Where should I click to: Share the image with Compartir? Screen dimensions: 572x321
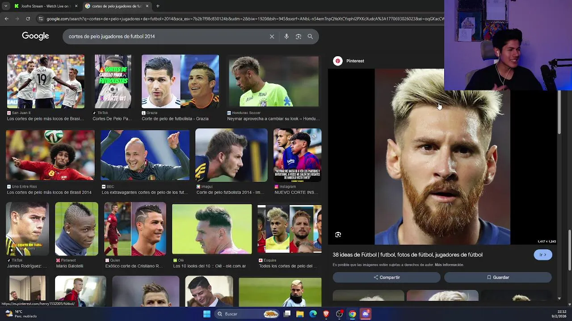(x=387, y=277)
